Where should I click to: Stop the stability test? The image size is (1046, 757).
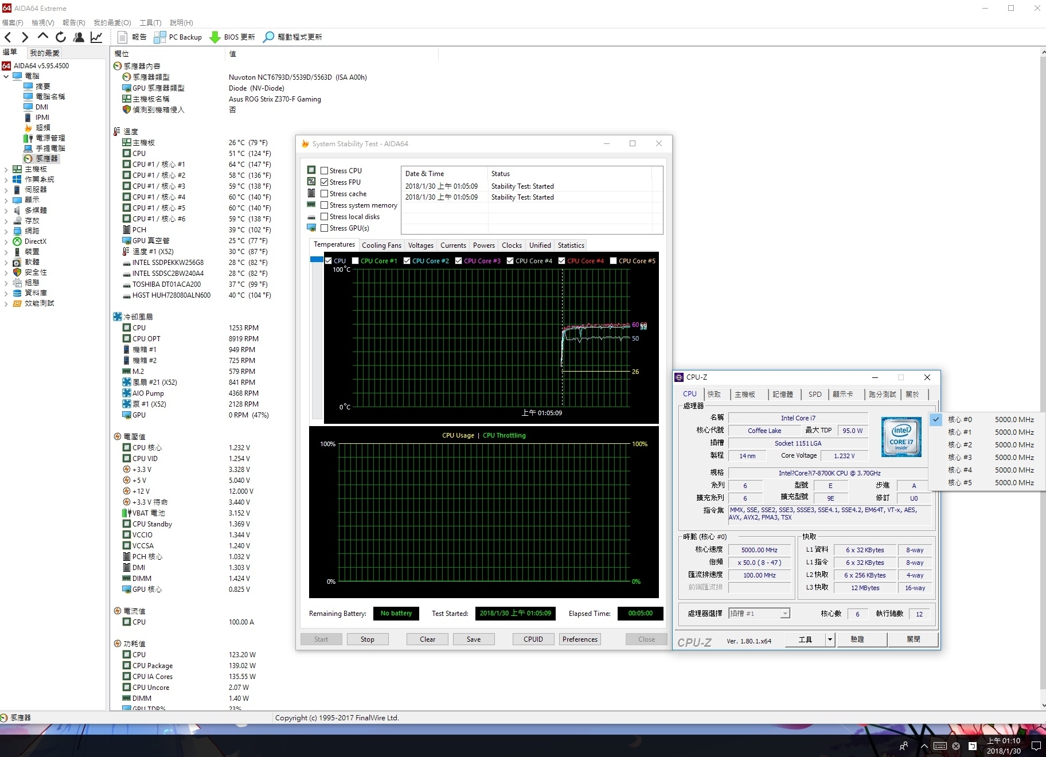pyautogui.click(x=368, y=639)
